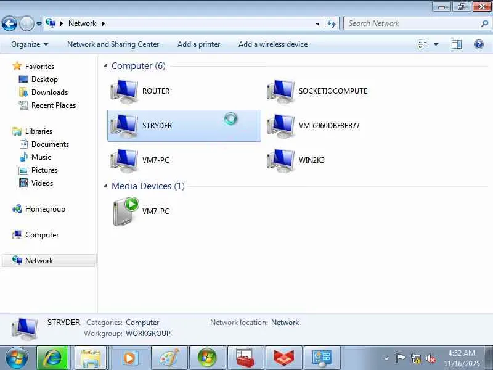Open Downloads in Favorites
The height and width of the screenshot is (370, 493).
pyautogui.click(x=50, y=92)
